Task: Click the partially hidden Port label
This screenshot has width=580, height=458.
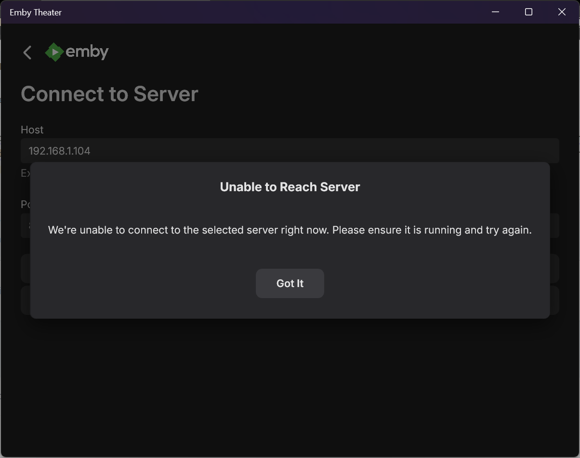Action: [x=25, y=205]
